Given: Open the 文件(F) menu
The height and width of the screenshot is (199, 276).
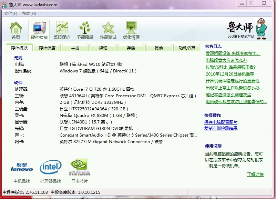Looking at the screenshot, I should [x=11, y=13].
